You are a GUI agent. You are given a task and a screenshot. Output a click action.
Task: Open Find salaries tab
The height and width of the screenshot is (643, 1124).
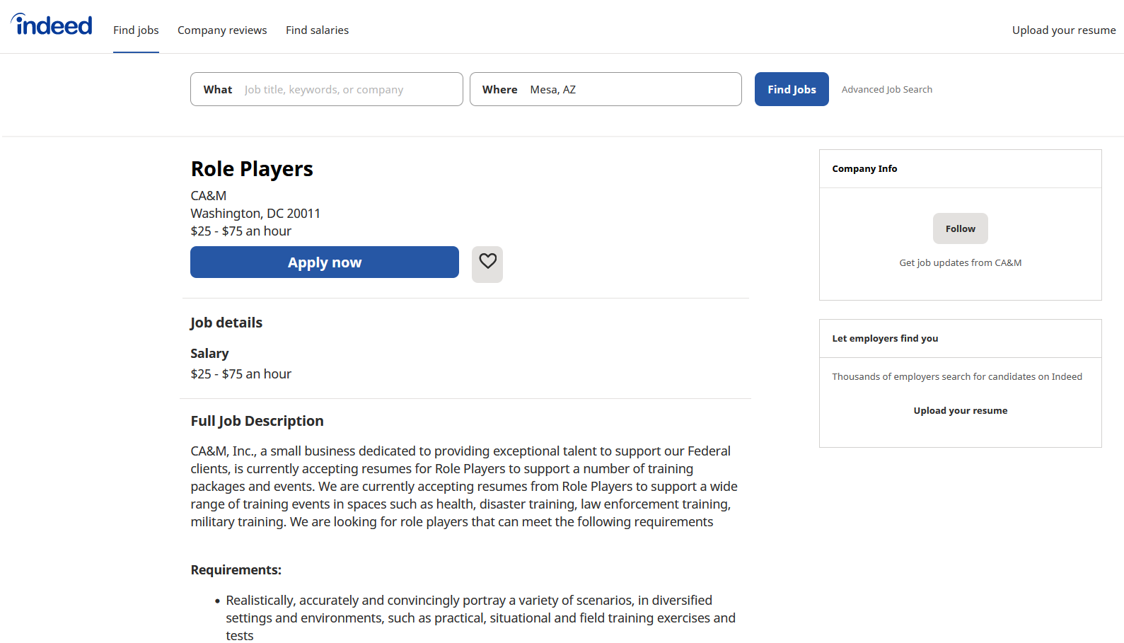tap(317, 30)
